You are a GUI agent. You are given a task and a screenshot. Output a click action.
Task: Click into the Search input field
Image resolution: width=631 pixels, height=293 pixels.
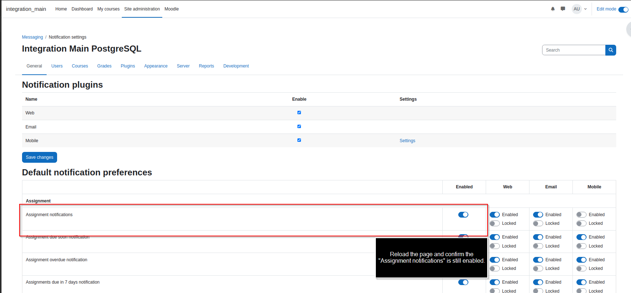[x=574, y=50]
